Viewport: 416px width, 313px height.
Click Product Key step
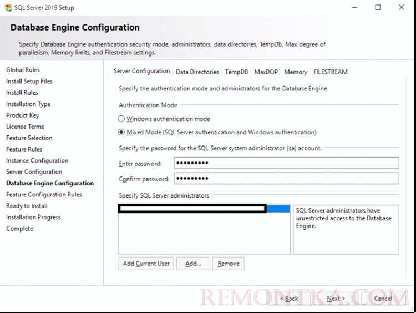(x=23, y=115)
